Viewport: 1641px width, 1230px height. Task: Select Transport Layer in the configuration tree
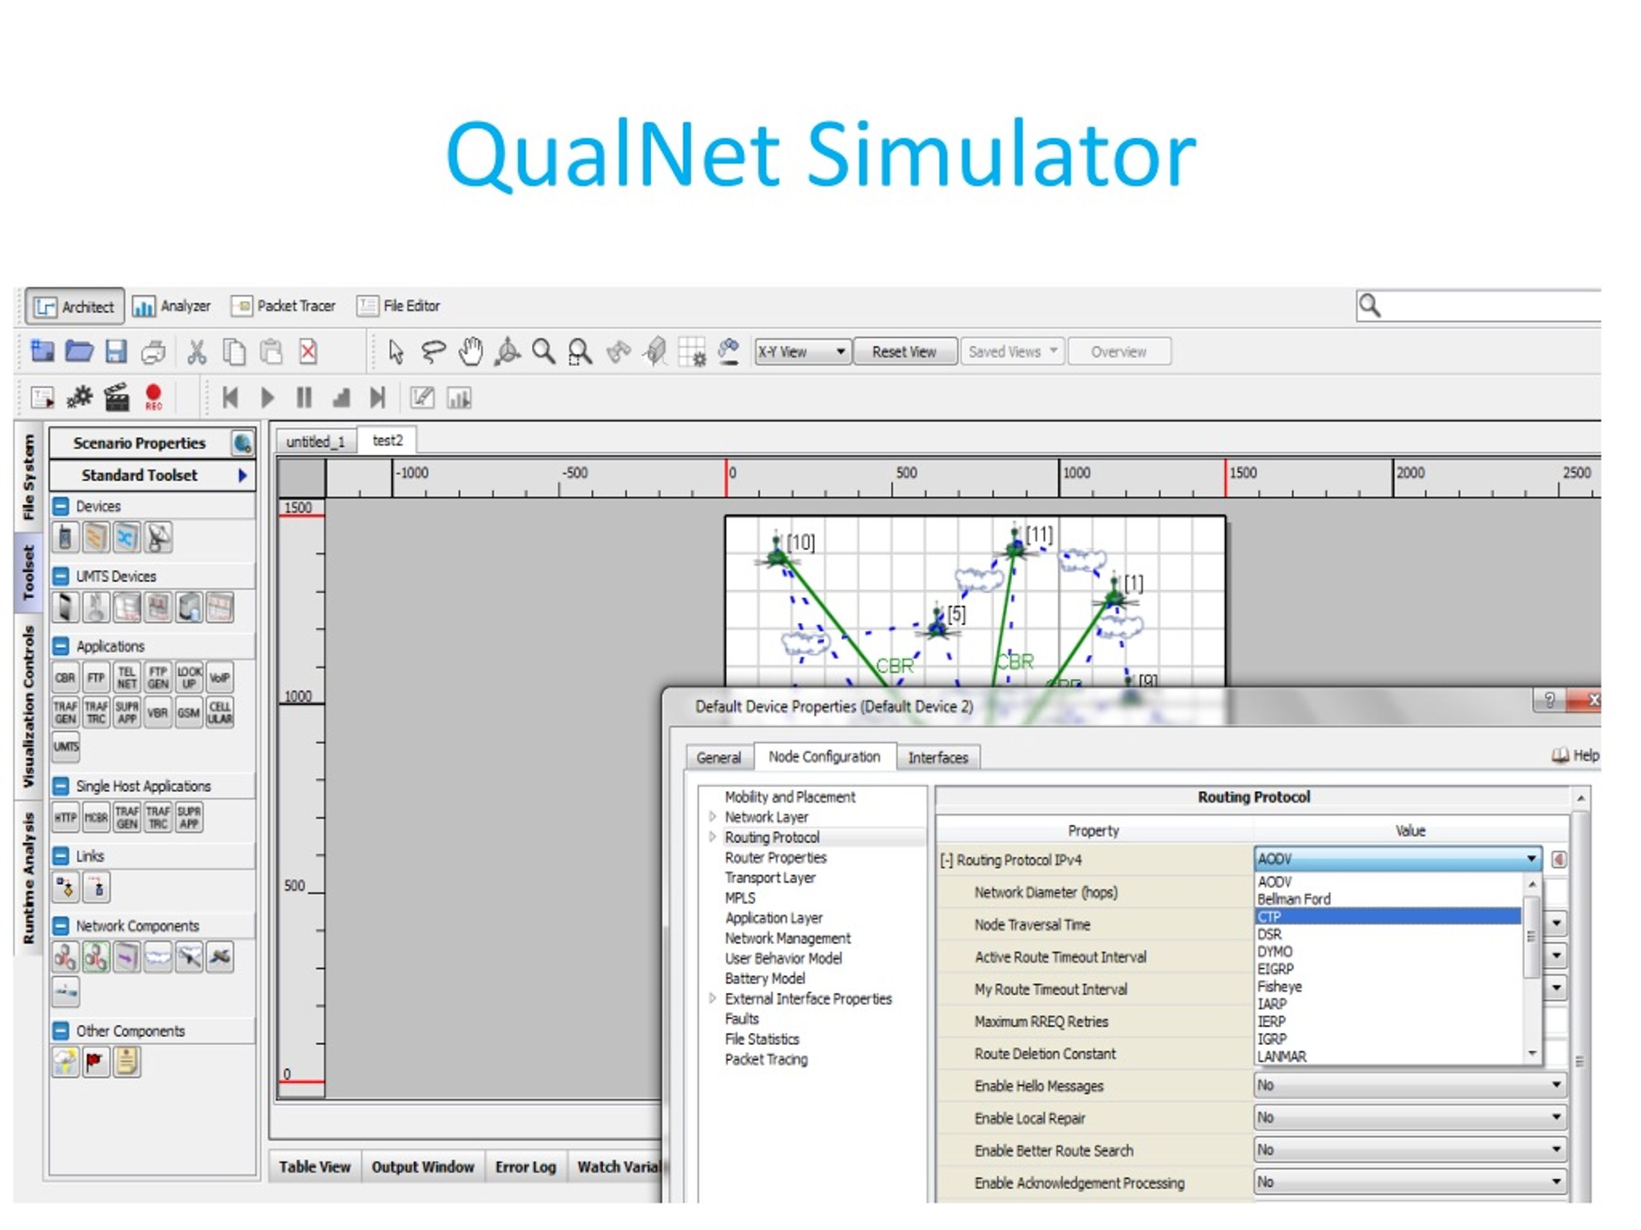770,878
